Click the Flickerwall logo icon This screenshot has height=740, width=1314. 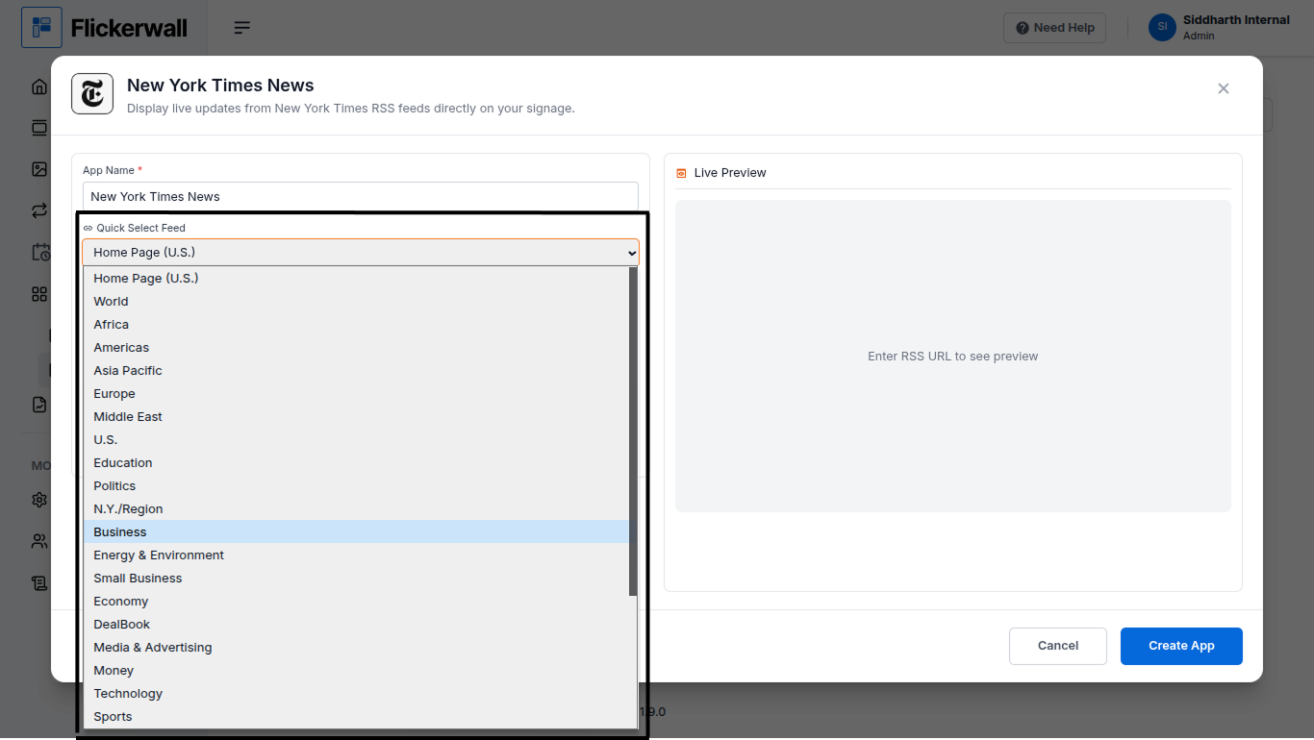pyautogui.click(x=41, y=28)
